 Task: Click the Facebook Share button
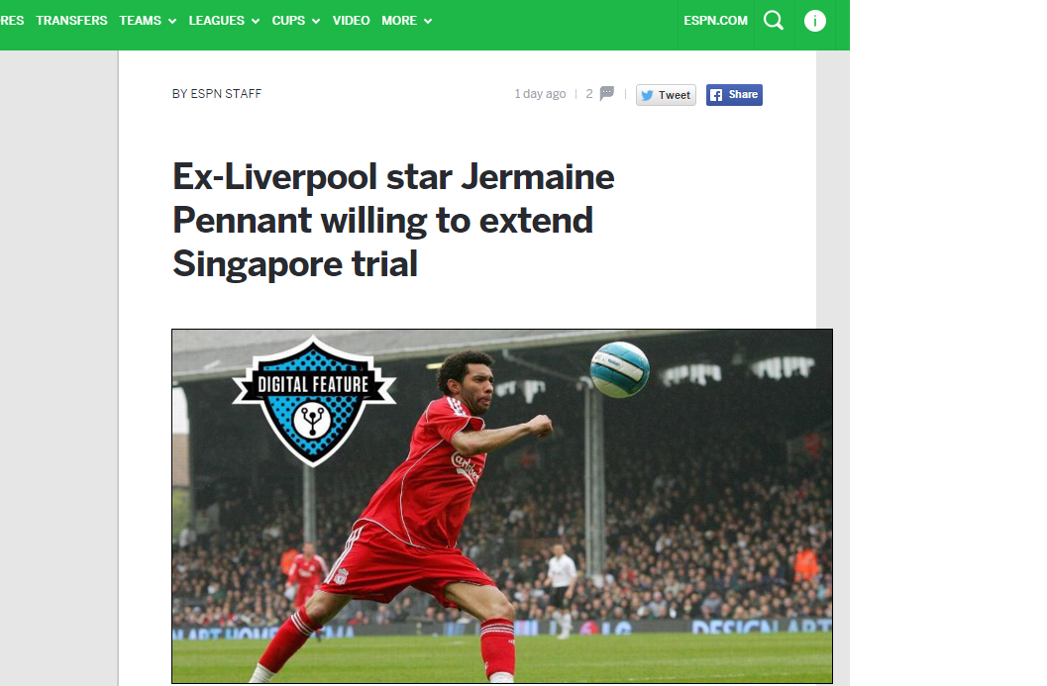click(x=734, y=95)
